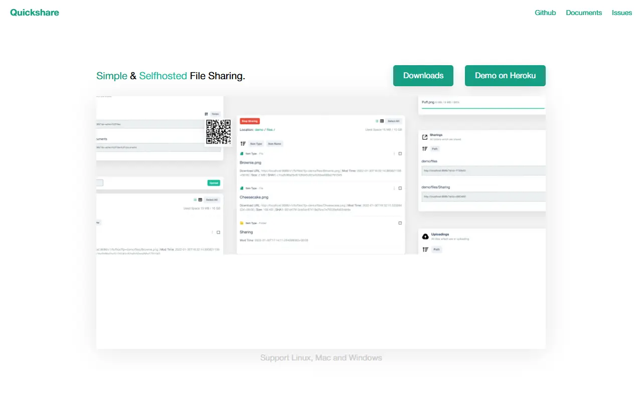The width and height of the screenshot is (642, 401).
Task: Click the sort icon beside Item Type
Action: pyautogui.click(x=243, y=144)
